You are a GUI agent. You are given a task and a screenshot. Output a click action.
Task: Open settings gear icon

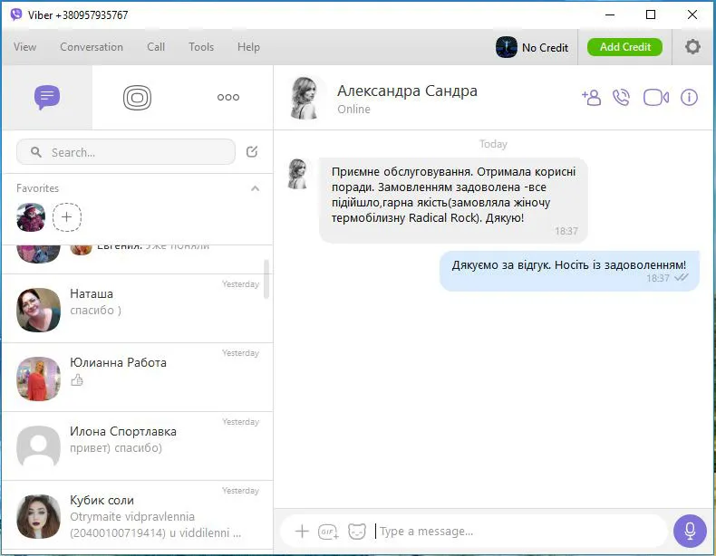[x=692, y=46]
